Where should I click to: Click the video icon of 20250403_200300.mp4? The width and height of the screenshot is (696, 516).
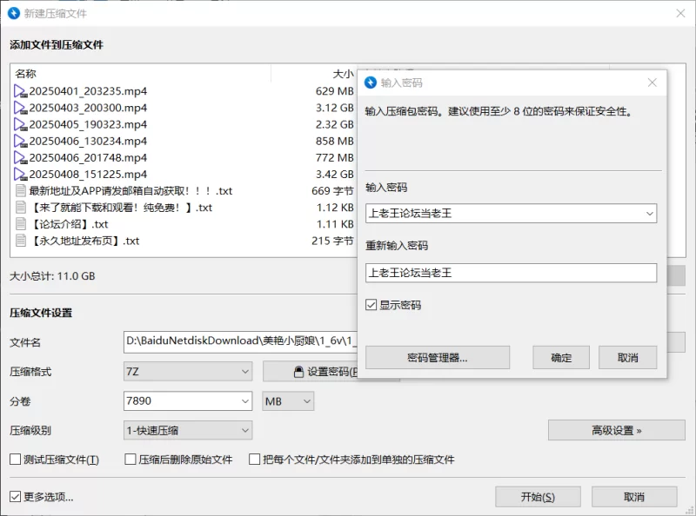tap(20, 109)
